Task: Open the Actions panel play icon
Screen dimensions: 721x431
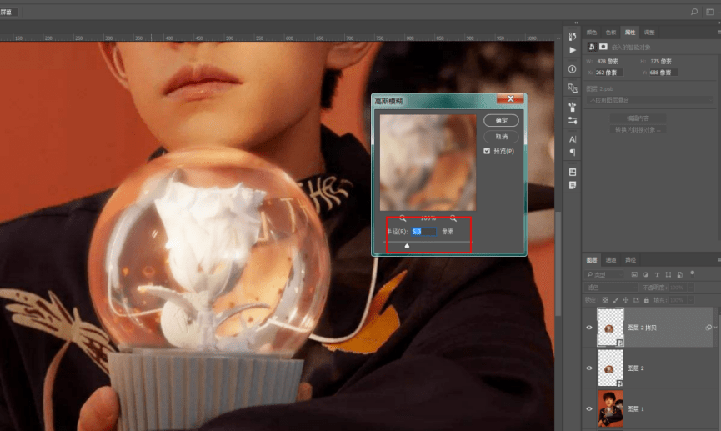Action: pos(573,50)
